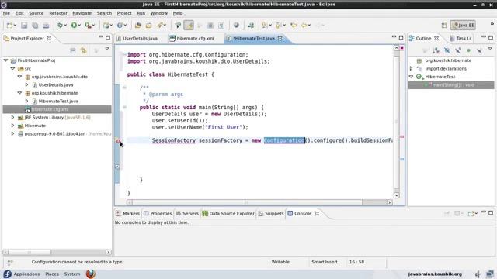
Task: Expand the postgresql jar node
Action: pyautogui.click(x=12, y=133)
